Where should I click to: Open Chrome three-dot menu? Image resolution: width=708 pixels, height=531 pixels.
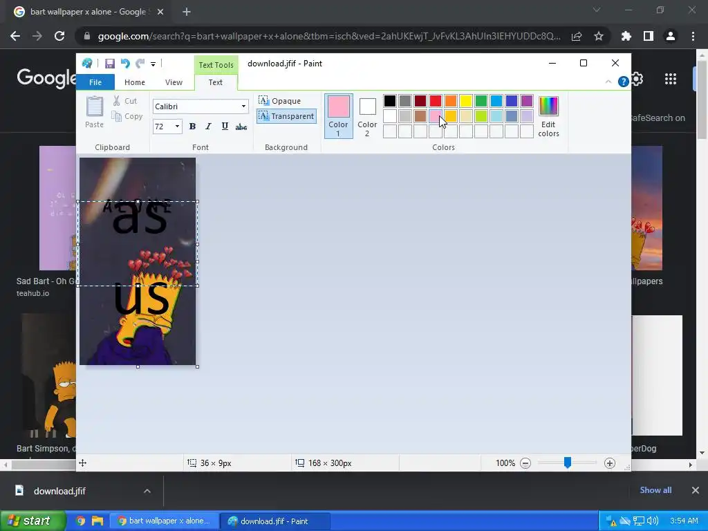693,36
